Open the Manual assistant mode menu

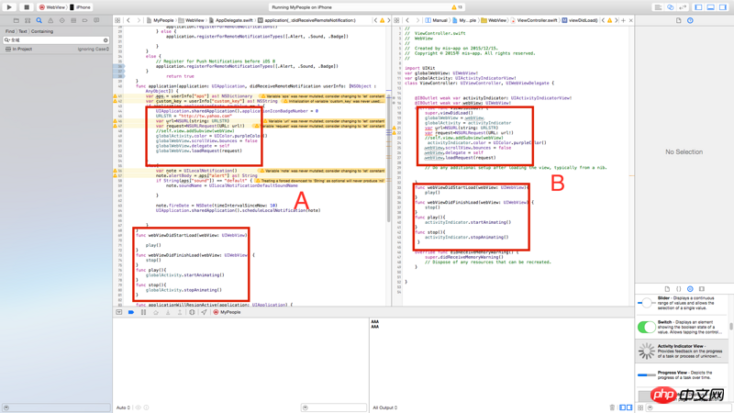tap(437, 20)
